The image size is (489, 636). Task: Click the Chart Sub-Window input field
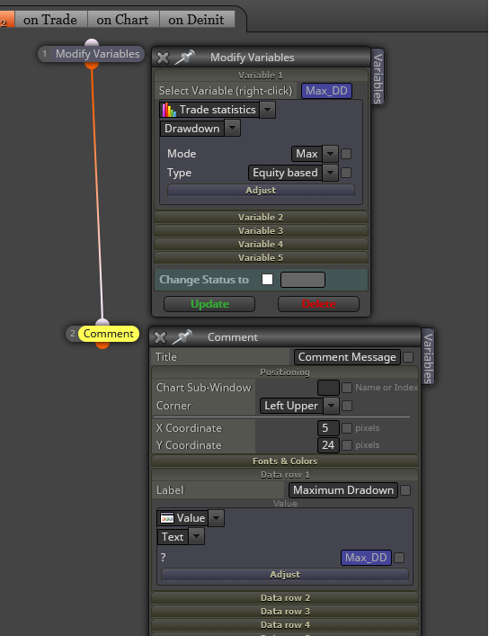click(328, 388)
